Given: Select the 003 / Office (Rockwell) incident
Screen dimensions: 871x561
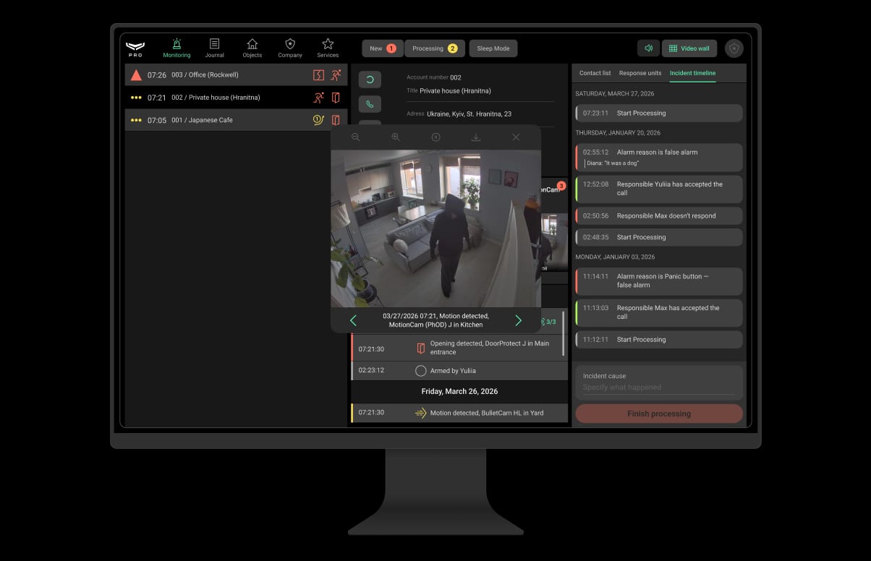Looking at the screenshot, I should point(236,74).
